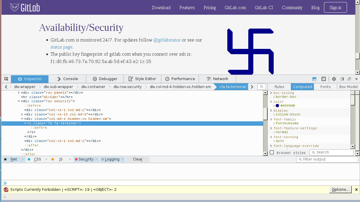
Task: Collapse the i fa fa-terminal node
Action: (25, 123)
